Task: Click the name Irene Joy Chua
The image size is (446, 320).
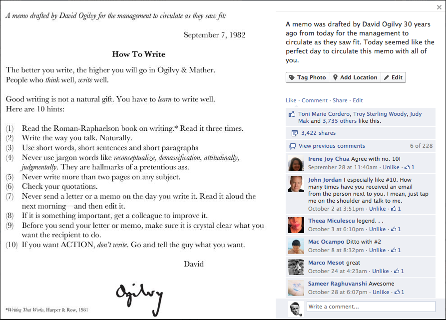Action: point(329,159)
